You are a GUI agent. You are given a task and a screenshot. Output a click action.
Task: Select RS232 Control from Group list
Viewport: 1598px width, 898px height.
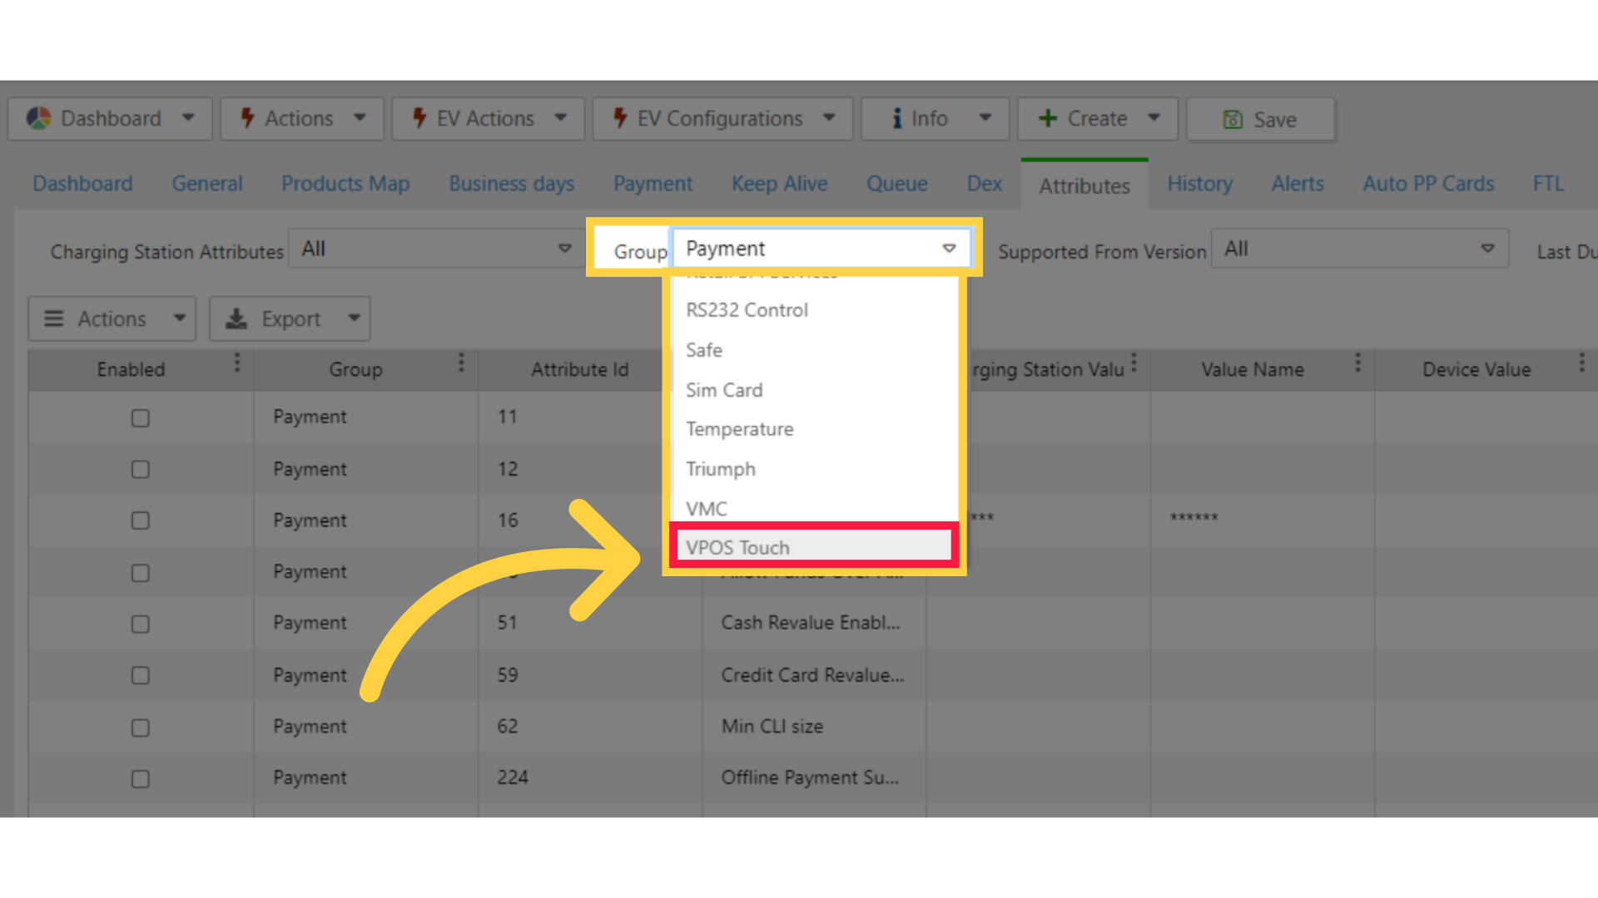click(816, 310)
